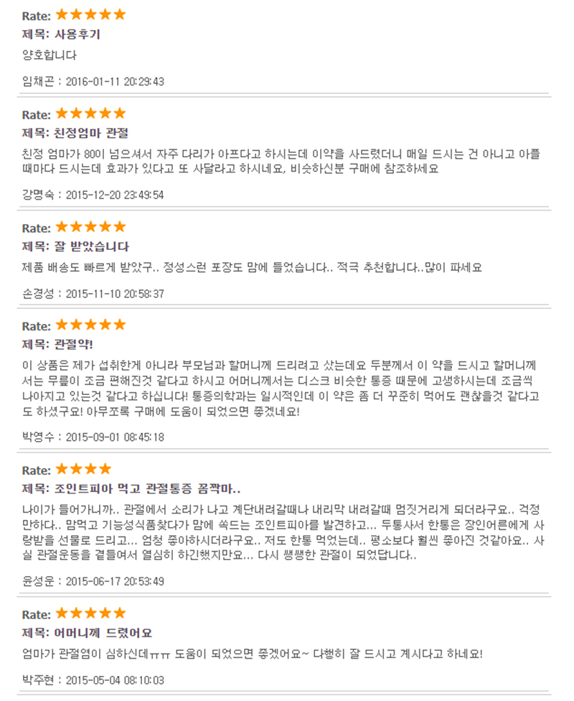Open review 조인트피아 먹고 관절통증 꼼짝마..
The height and width of the screenshot is (701, 574).
(x=147, y=489)
